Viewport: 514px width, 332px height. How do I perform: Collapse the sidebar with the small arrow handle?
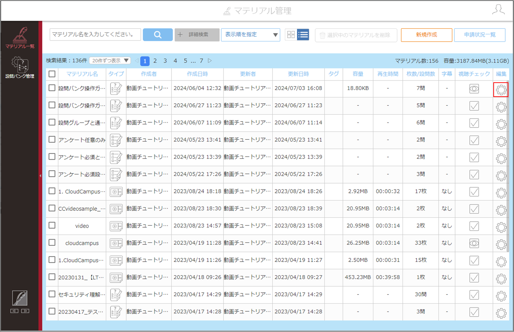(40, 176)
